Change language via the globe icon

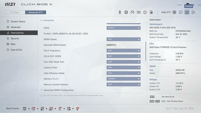point(174,12)
